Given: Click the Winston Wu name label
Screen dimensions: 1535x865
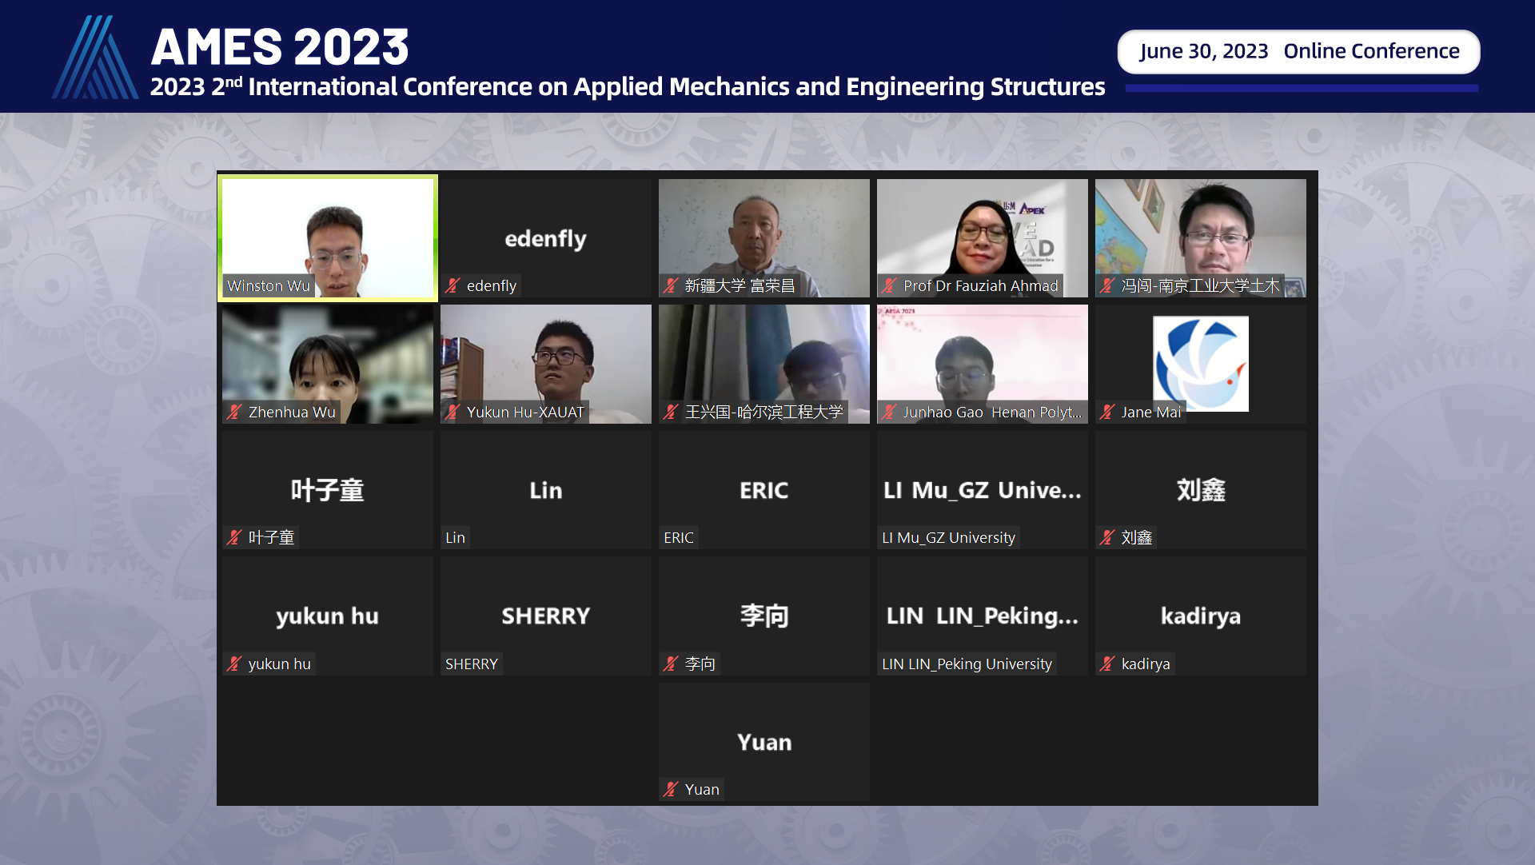Looking at the screenshot, I should coord(269,285).
